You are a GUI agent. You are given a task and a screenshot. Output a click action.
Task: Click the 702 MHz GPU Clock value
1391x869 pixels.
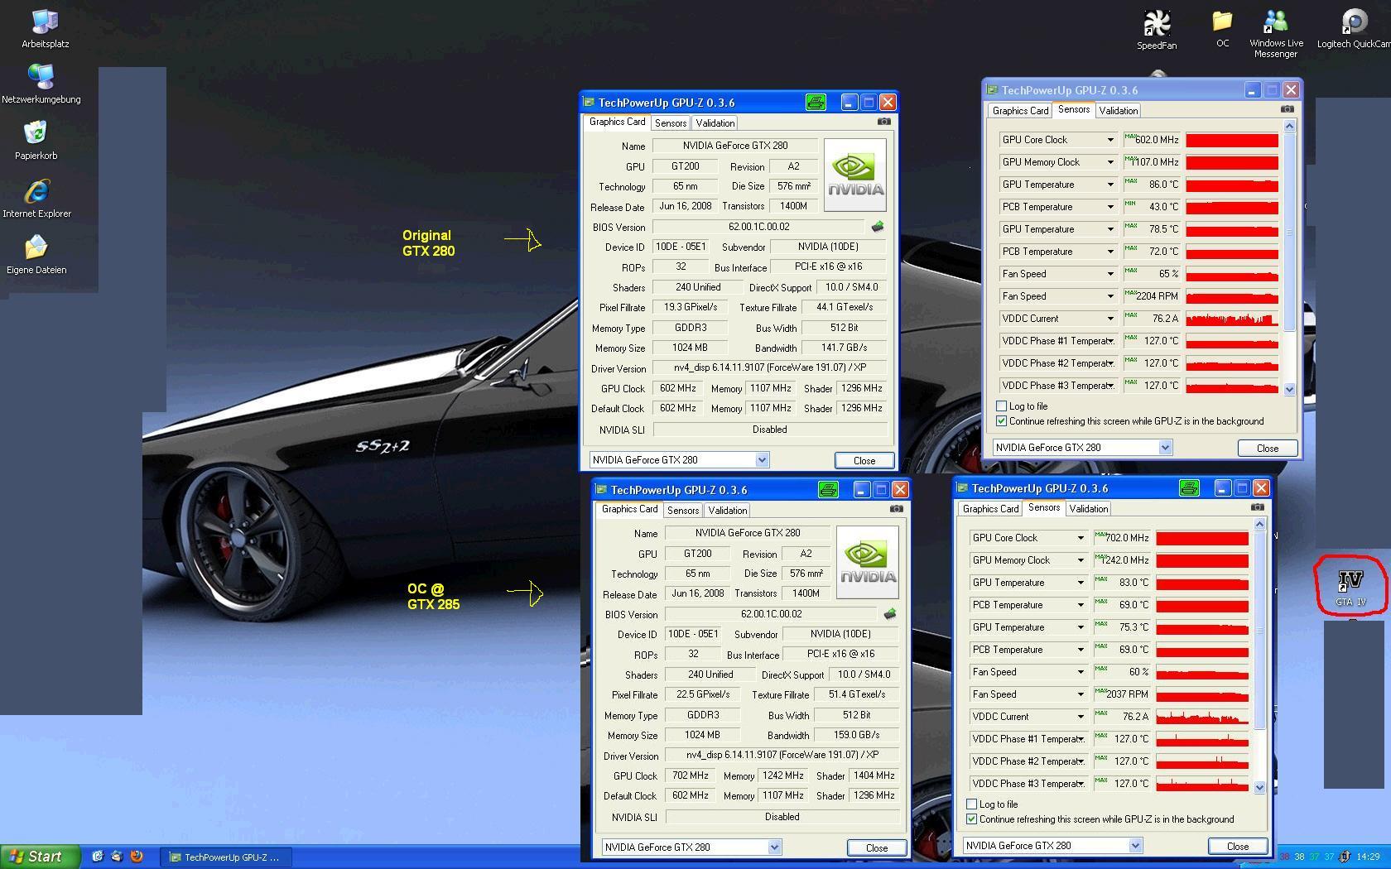(x=690, y=775)
